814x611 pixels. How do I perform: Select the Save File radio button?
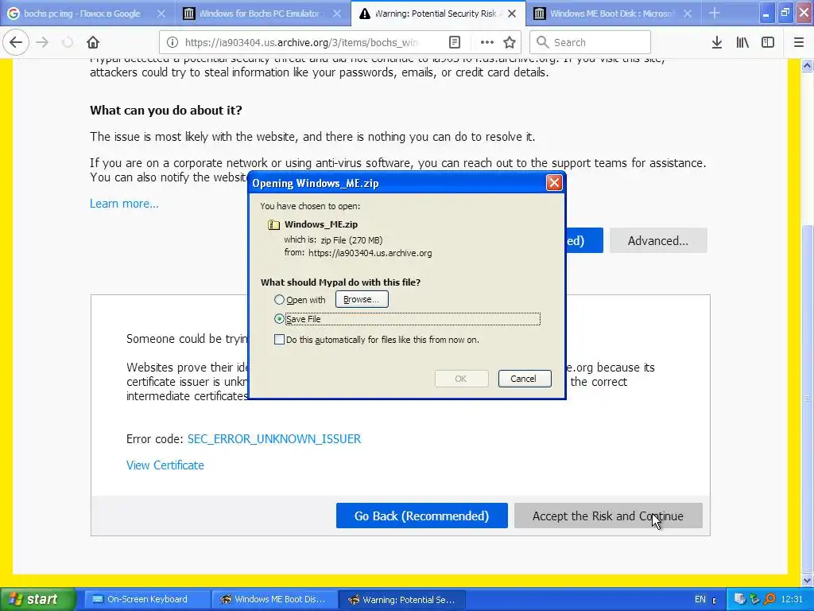[x=279, y=319]
